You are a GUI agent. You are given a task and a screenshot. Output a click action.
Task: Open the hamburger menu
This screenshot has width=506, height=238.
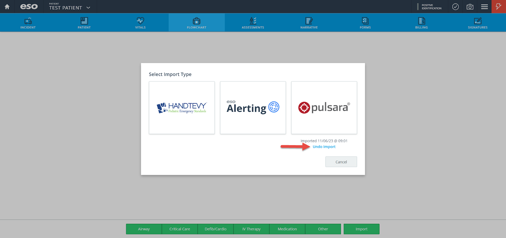click(x=484, y=7)
